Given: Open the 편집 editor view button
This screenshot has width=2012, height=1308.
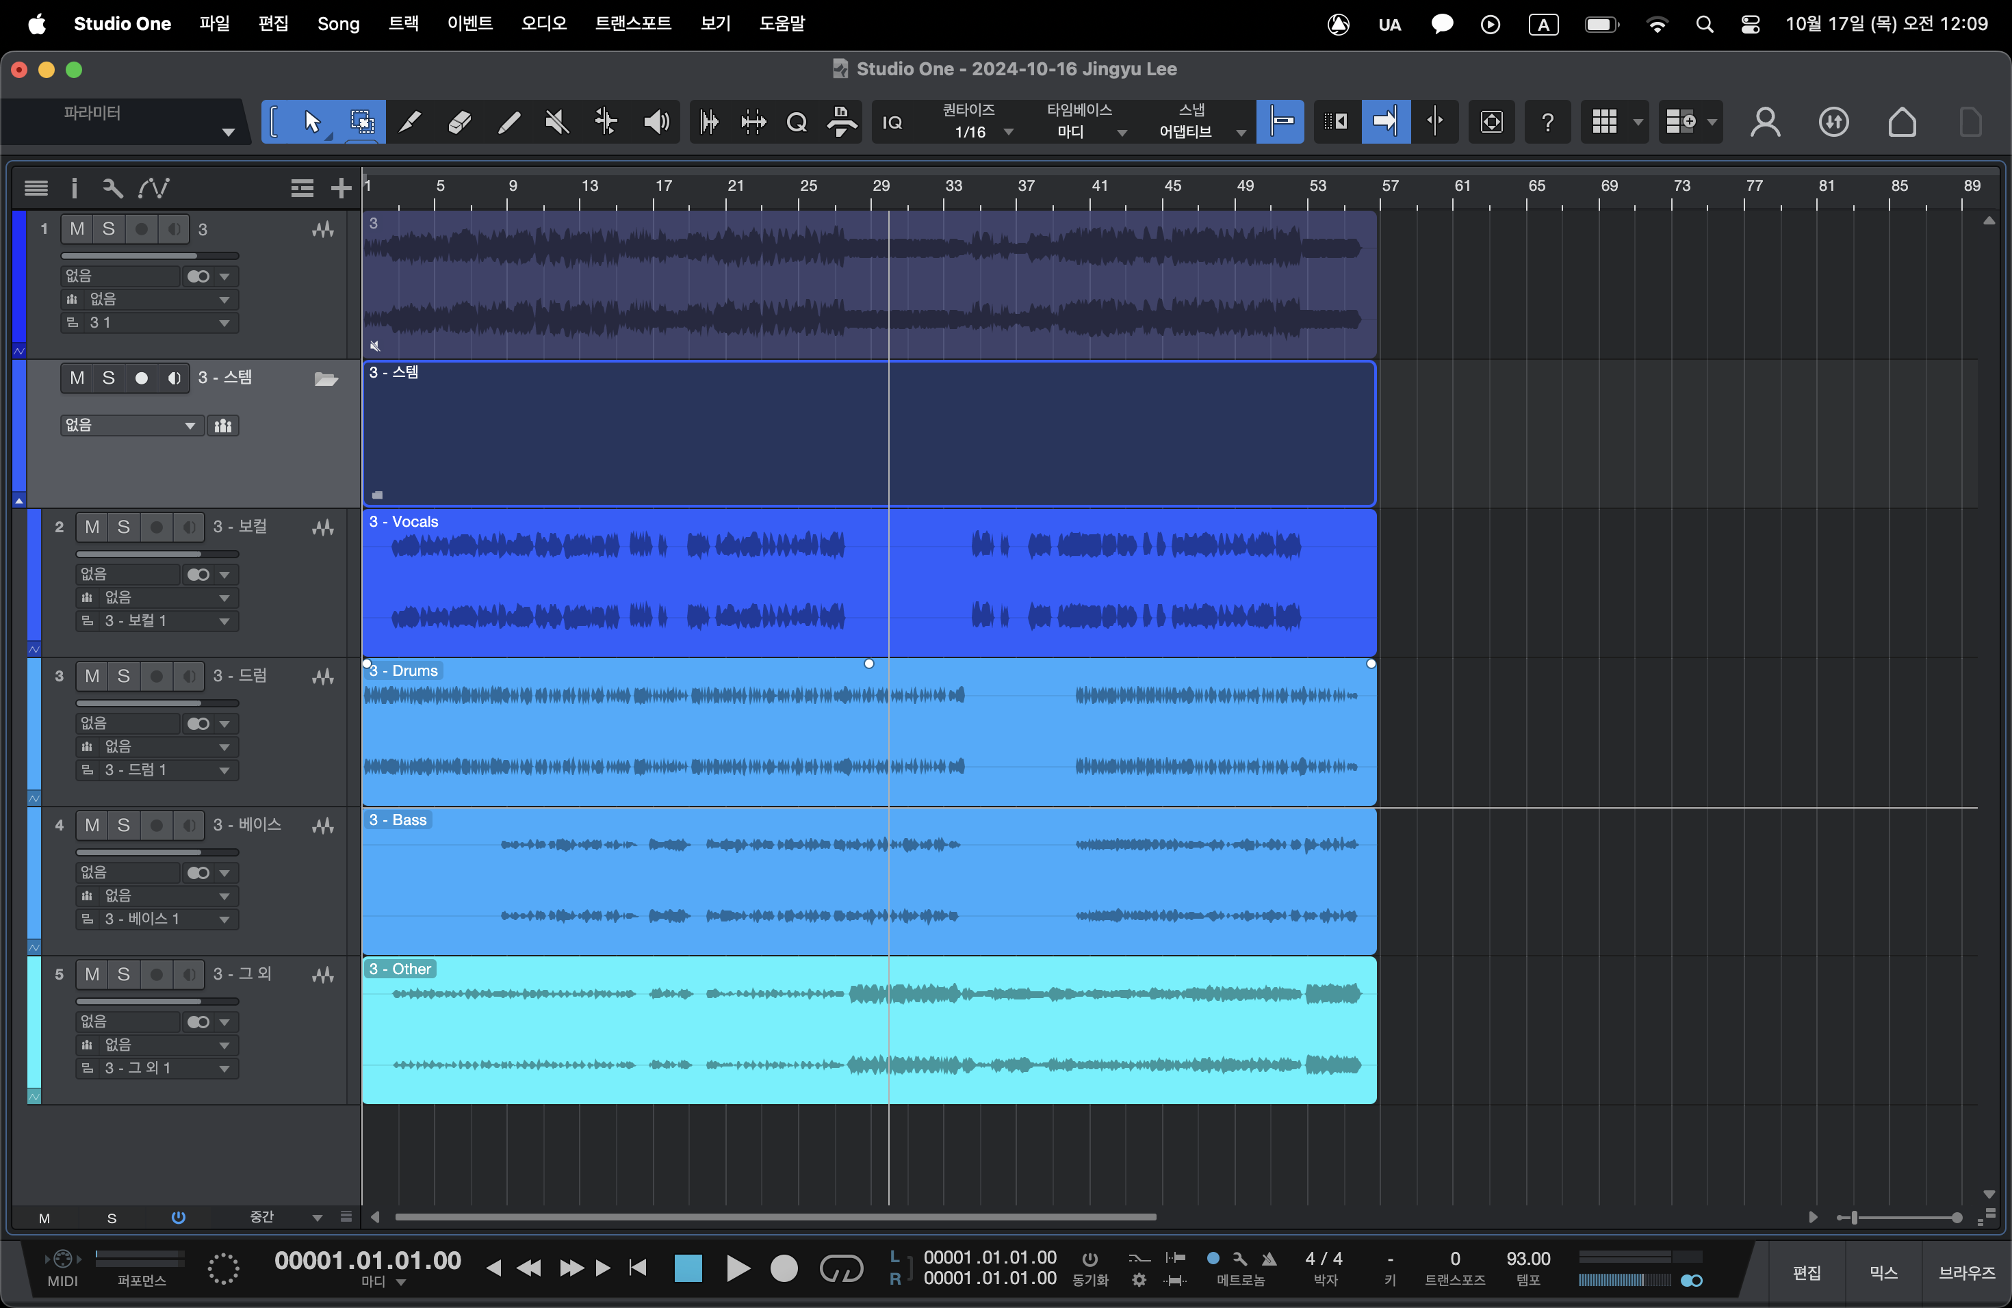Looking at the screenshot, I should (1807, 1273).
